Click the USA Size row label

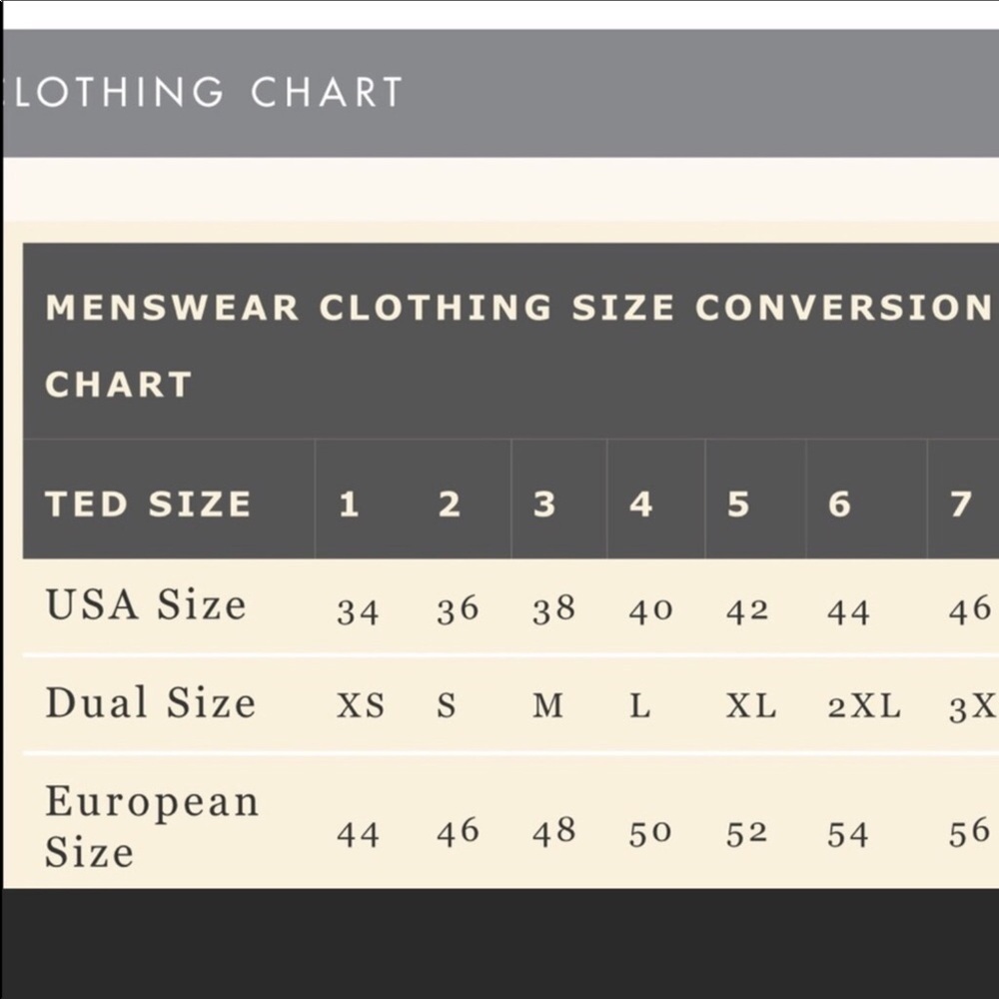click(146, 604)
